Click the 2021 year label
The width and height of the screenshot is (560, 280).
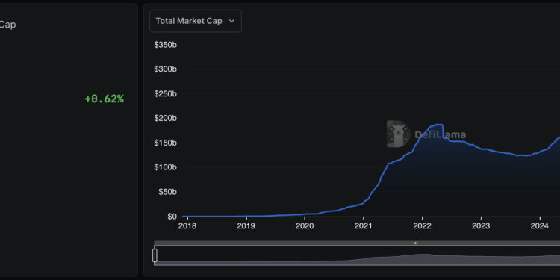[363, 226]
